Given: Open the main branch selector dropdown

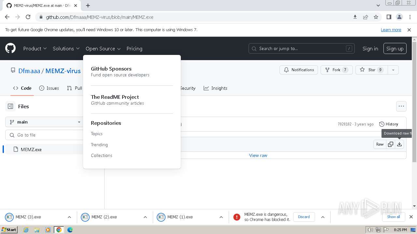Looking at the screenshot, I should point(45,122).
